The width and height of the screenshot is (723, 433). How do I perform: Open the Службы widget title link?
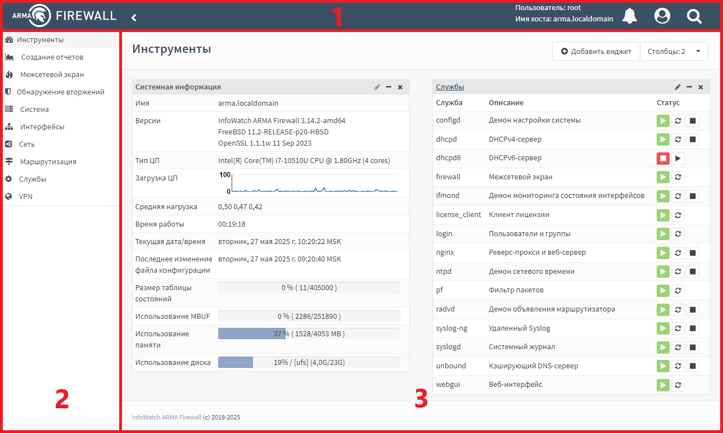coord(450,87)
